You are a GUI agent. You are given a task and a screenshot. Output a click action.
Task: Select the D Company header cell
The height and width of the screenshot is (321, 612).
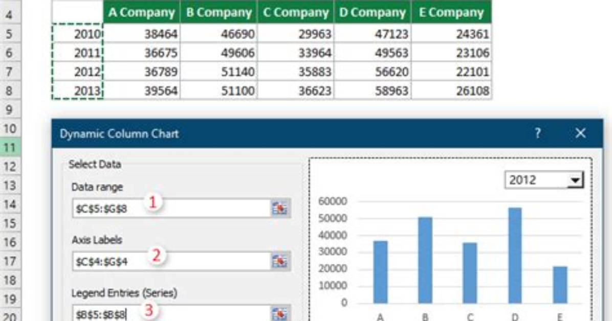(x=373, y=12)
